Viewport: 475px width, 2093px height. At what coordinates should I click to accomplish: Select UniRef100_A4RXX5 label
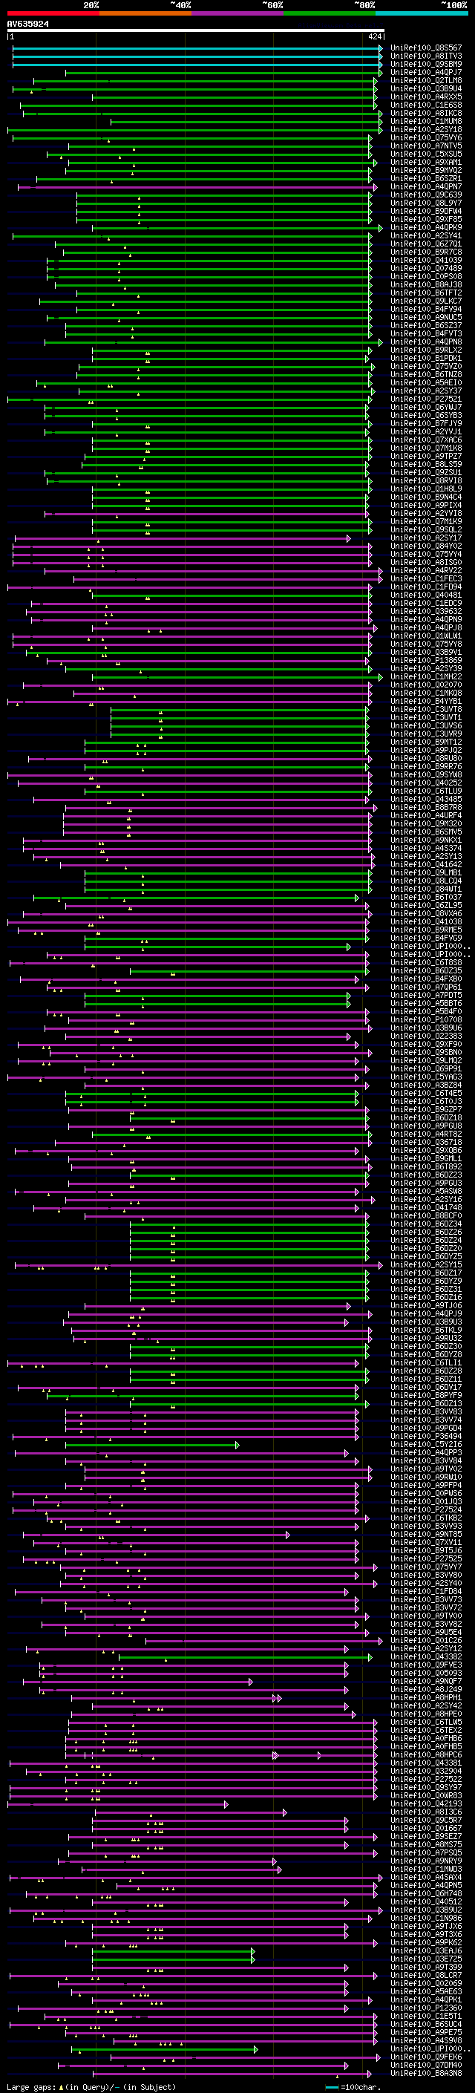point(426,97)
